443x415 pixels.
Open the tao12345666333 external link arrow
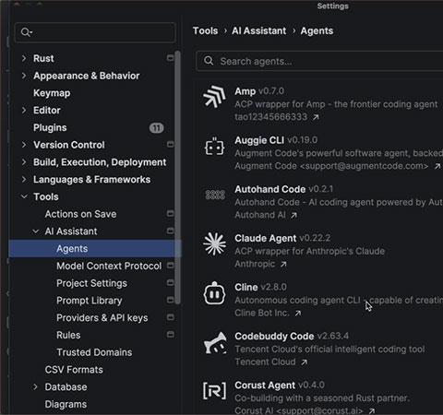316,117
